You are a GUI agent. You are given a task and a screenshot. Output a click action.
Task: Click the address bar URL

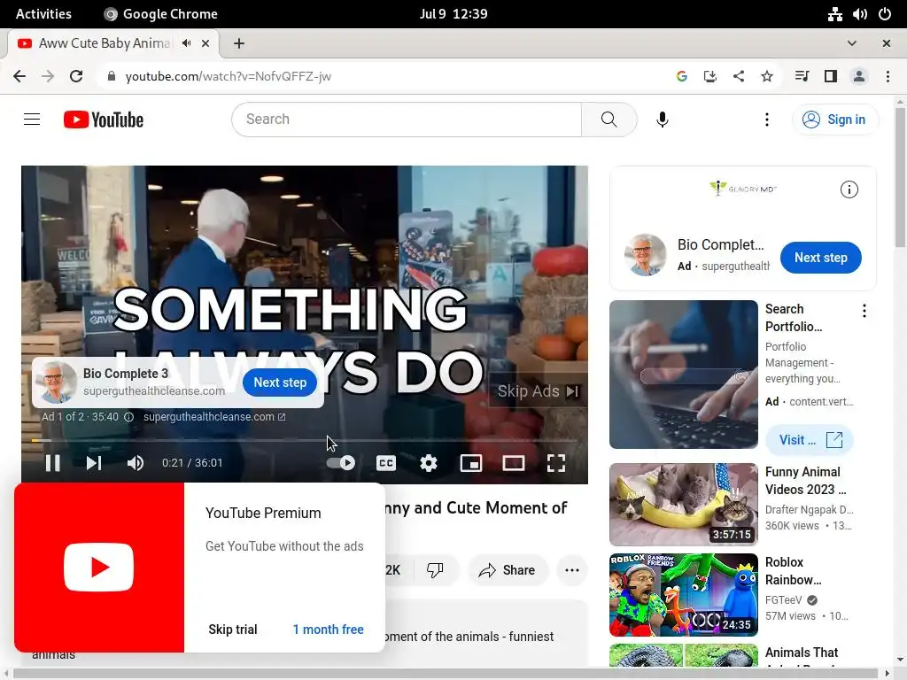point(228,76)
